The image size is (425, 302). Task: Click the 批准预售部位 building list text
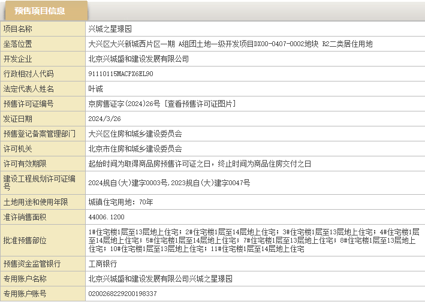click(x=252, y=240)
